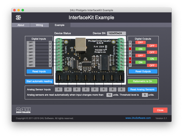Toggle digital output 3 OFF button
The height and width of the screenshot is (137, 183).
point(152,52)
